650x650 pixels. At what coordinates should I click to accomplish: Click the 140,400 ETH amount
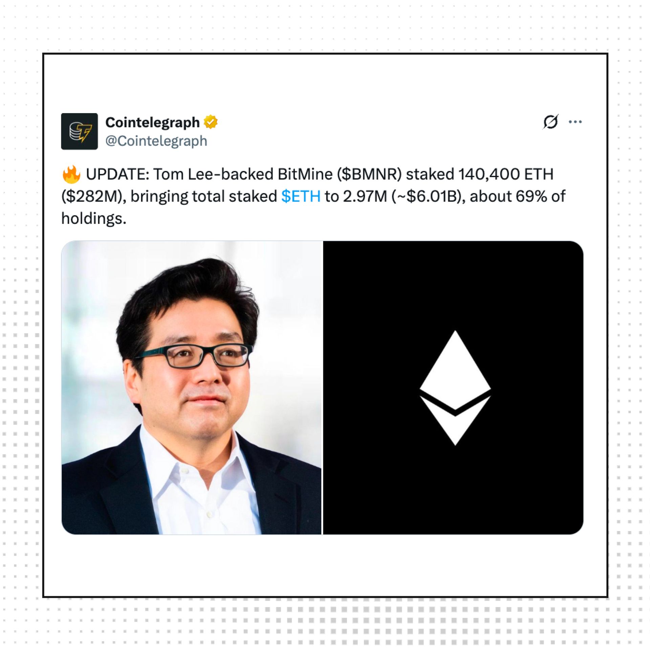pos(506,174)
